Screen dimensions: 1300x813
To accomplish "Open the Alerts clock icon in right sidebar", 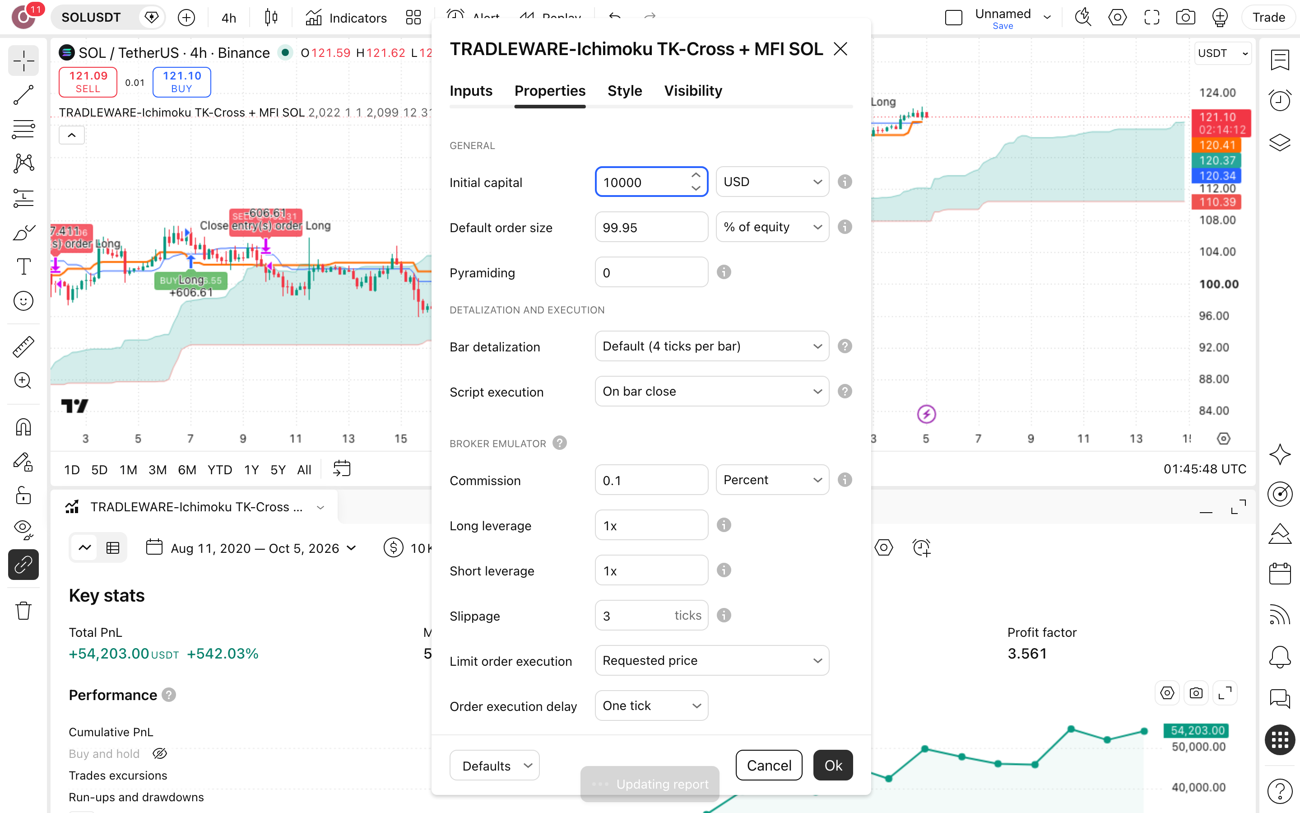I will click(x=1280, y=101).
